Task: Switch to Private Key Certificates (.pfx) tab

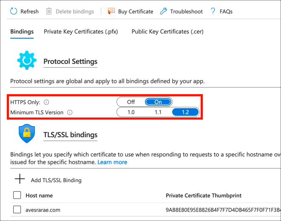Action: point(81,31)
